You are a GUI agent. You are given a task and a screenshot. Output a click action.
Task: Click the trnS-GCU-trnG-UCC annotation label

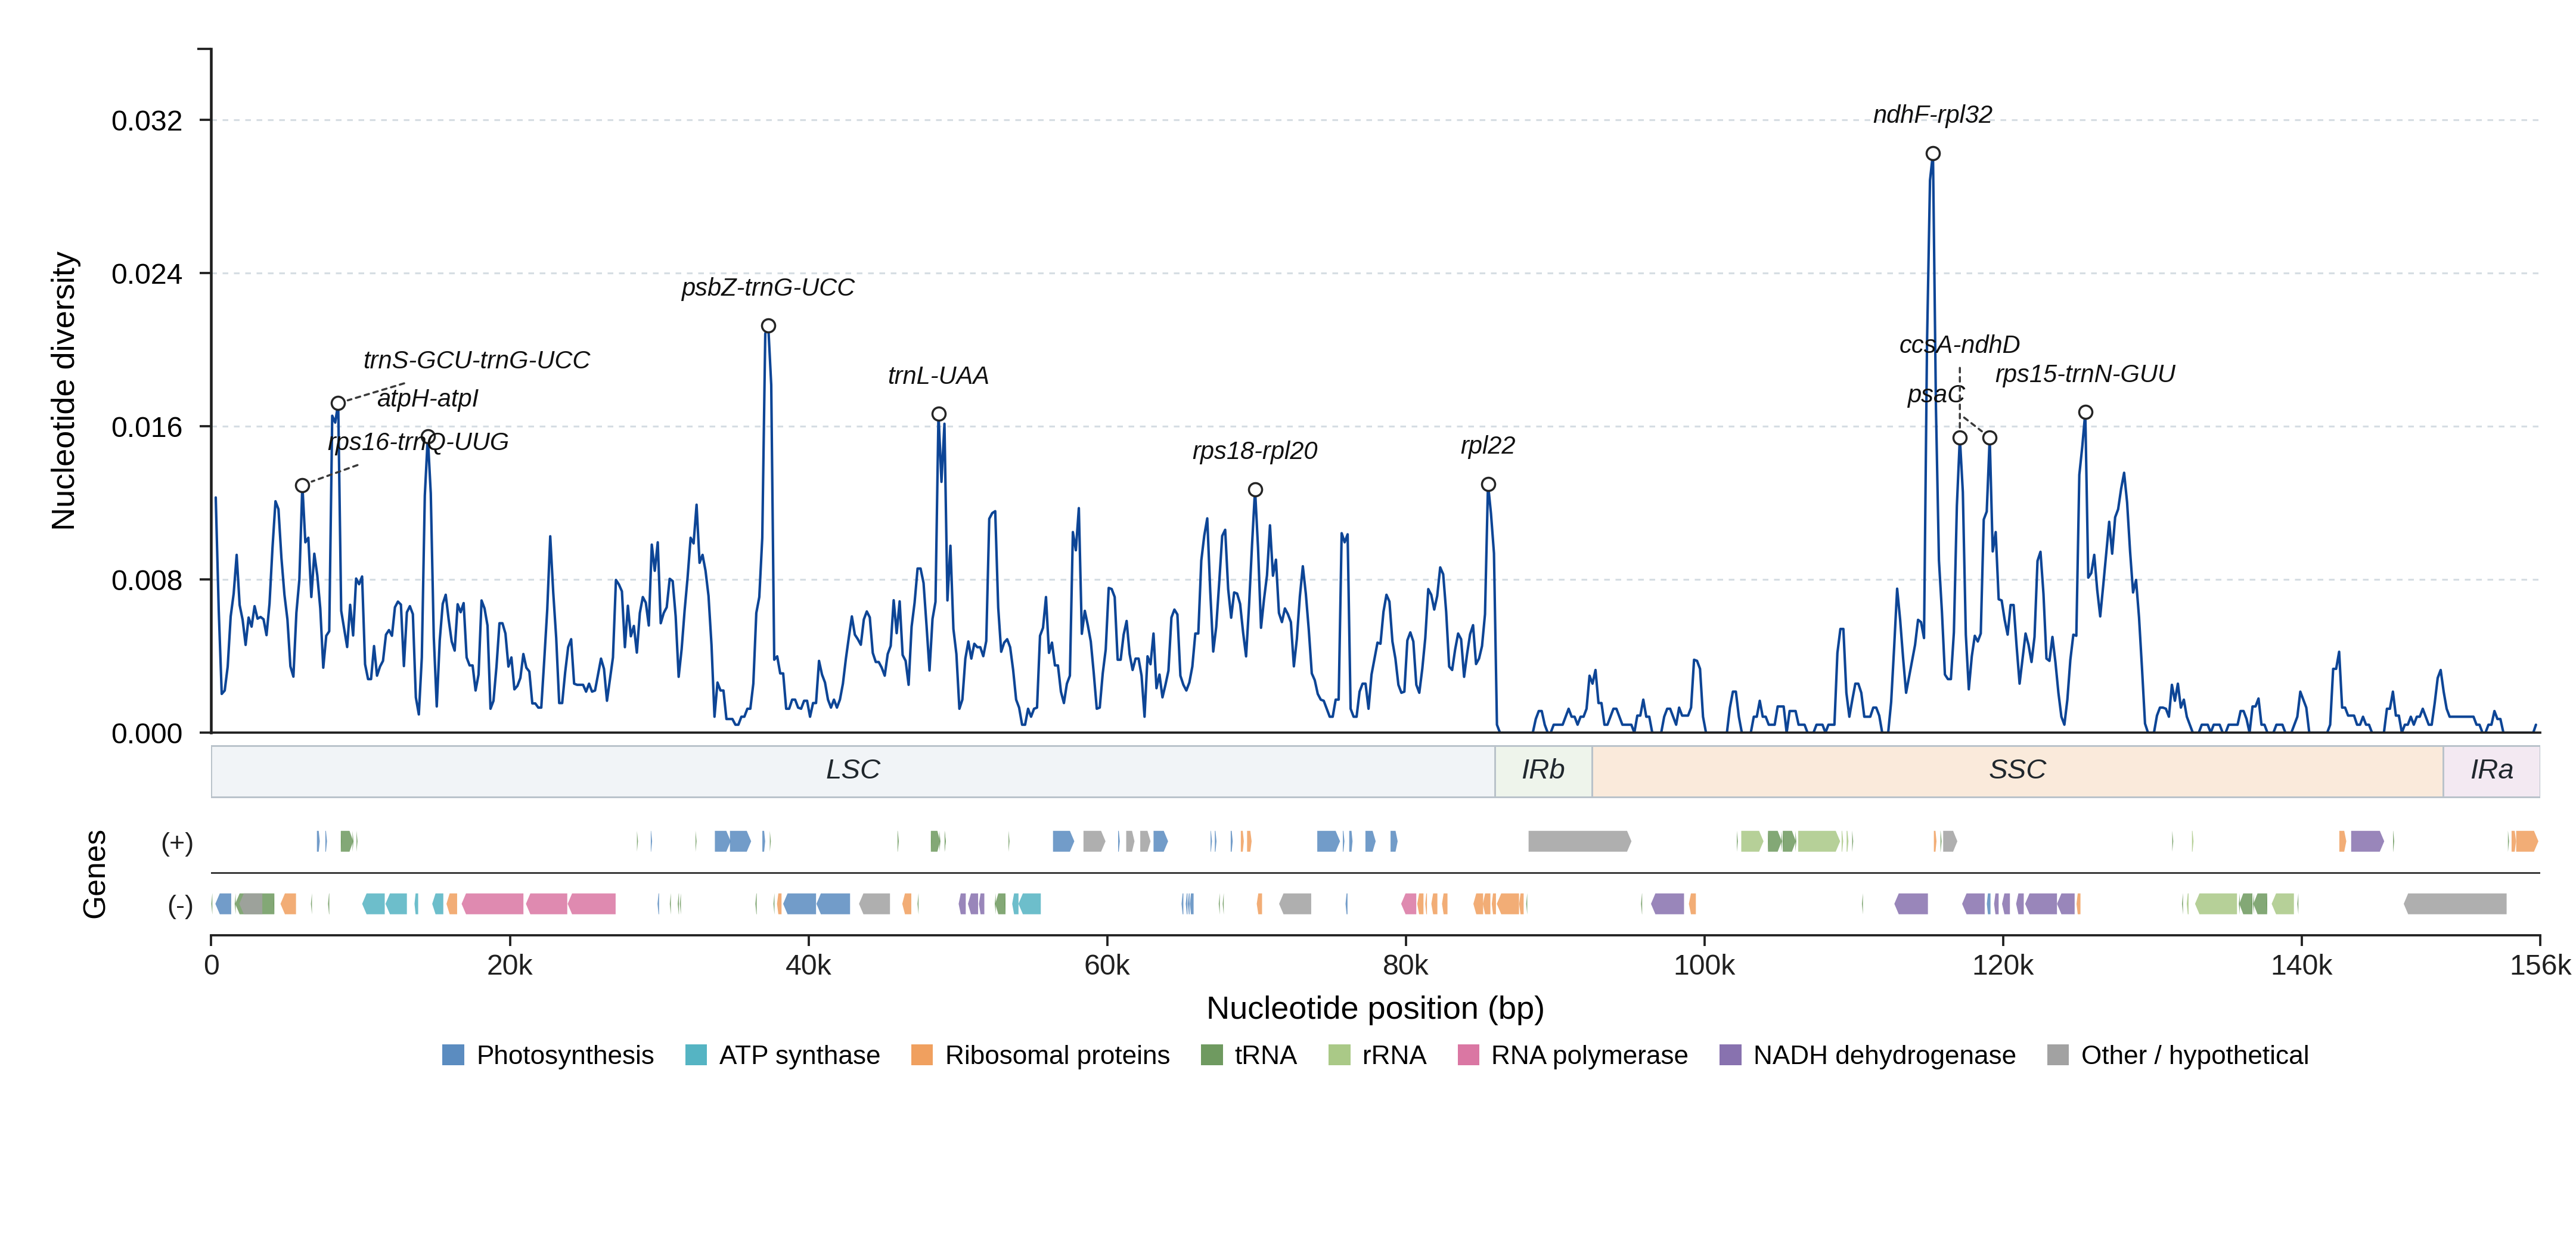pos(476,360)
